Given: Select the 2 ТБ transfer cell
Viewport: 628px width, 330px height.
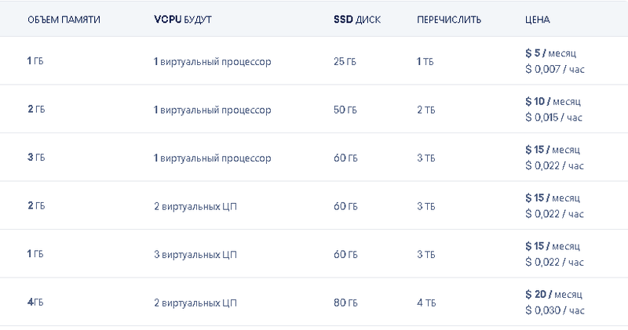Looking at the screenshot, I should [x=426, y=110].
